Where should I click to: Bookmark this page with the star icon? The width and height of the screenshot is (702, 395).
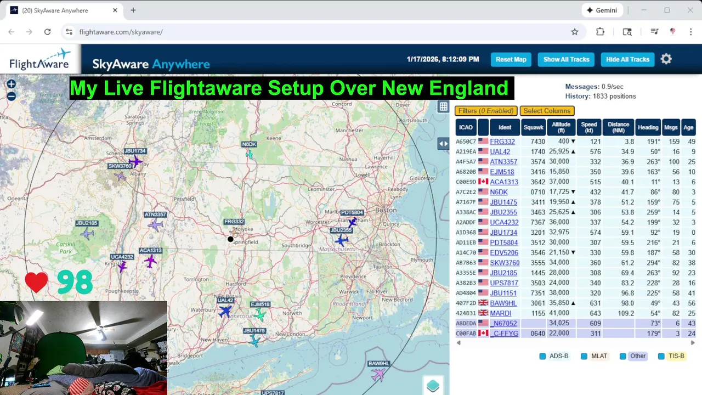point(574,32)
